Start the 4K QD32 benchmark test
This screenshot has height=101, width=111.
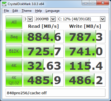(x=14, y=80)
